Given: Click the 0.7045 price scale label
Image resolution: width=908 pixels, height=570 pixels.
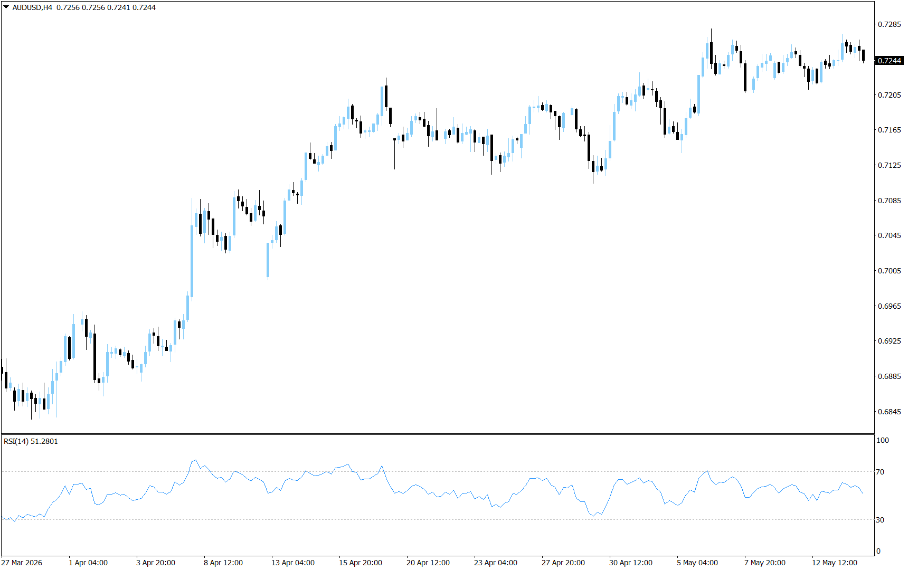Looking at the screenshot, I should tap(890, 235).
